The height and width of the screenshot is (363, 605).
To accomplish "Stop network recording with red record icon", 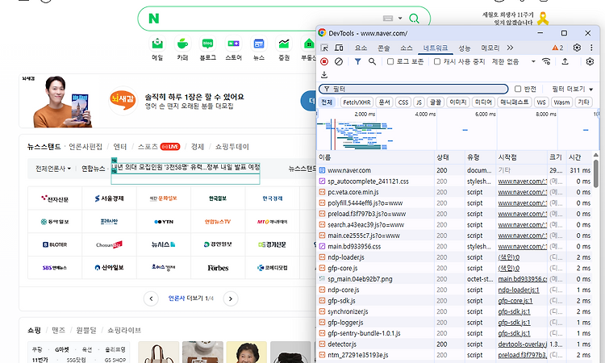I will pos(324,62).
